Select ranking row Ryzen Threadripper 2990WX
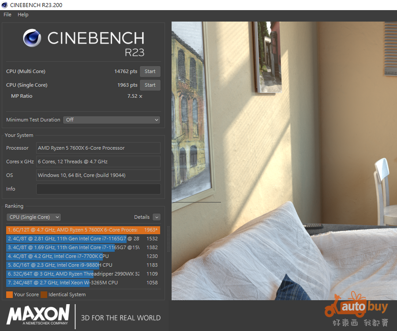 [83, 274]
